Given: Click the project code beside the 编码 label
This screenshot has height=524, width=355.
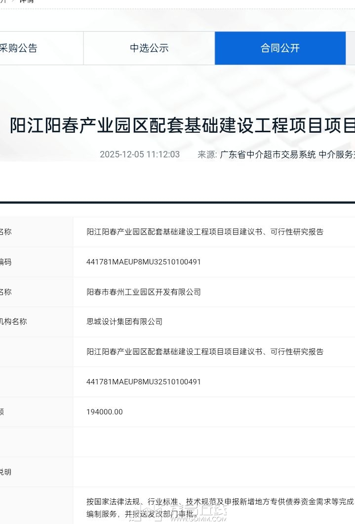Looking at the screenshot, I should [144, 262].
